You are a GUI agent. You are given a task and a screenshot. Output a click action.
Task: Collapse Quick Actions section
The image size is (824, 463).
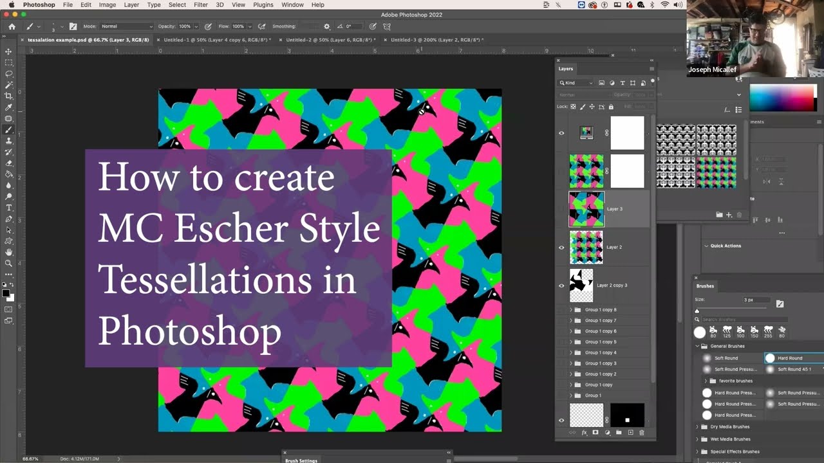tap(706, 246)
